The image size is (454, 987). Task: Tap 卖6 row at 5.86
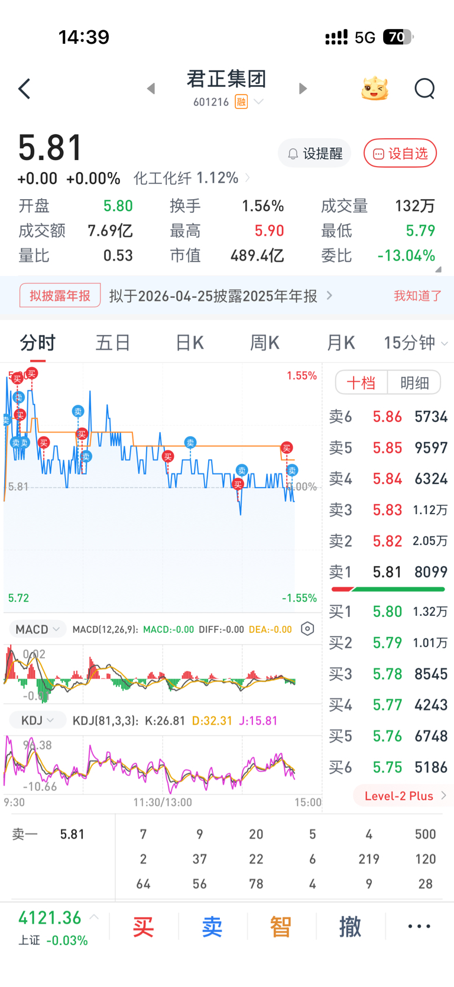coord(388,417)
